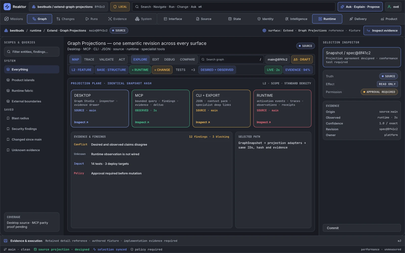Click Inspect link on RUNTIME card

click(x=264, y=122)
